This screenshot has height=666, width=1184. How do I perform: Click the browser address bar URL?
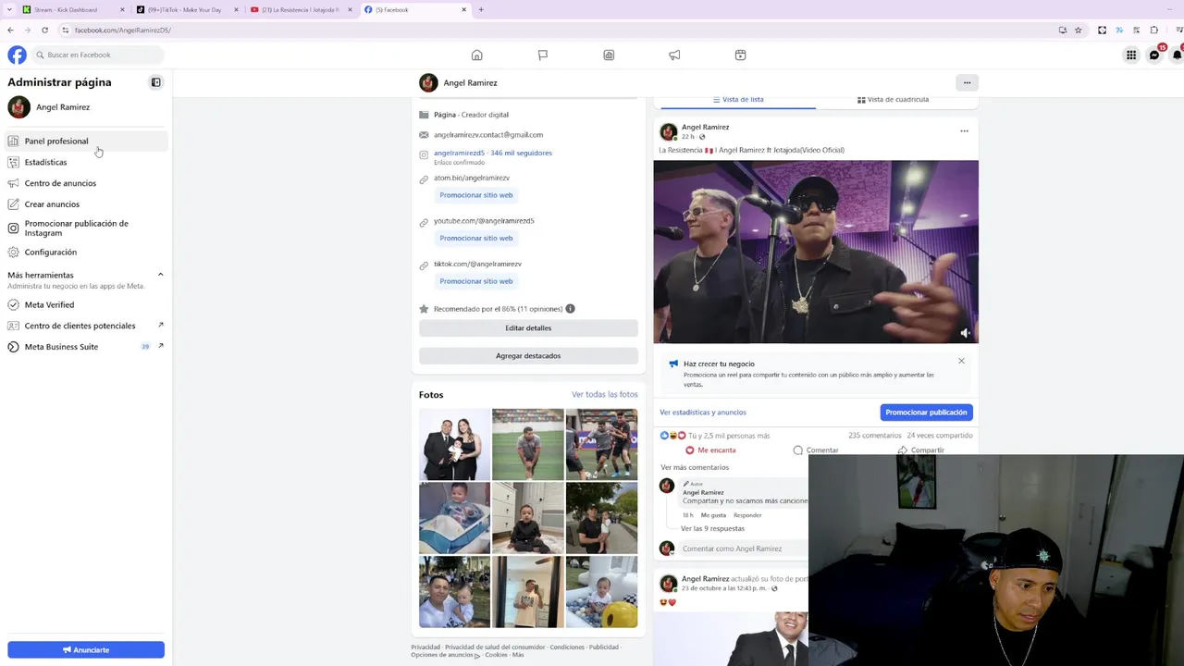[122, 30]
